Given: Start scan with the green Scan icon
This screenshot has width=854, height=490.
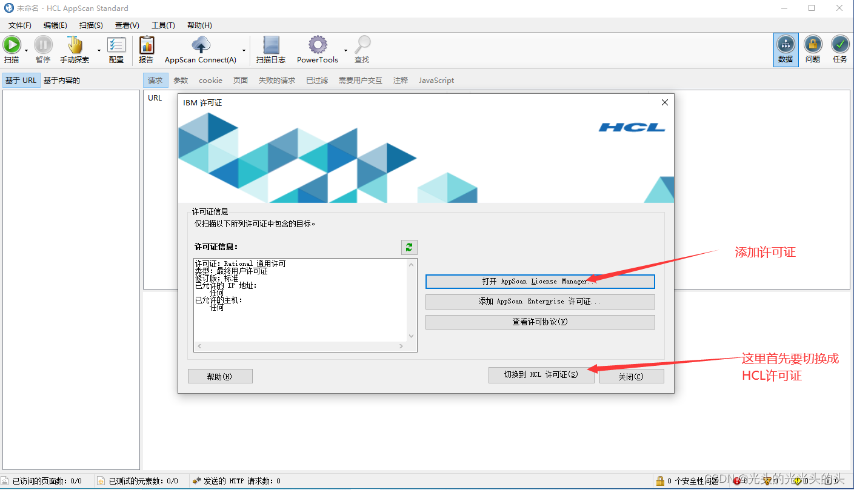Looking at the screenshot, I should (12, 45).
